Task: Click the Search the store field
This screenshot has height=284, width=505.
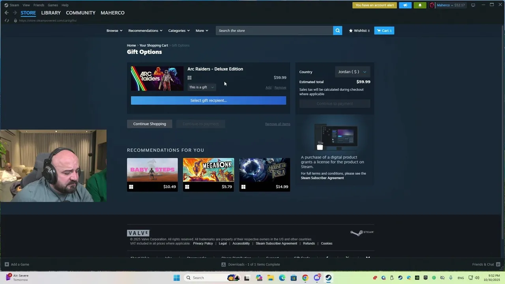Action: point(274,30)
